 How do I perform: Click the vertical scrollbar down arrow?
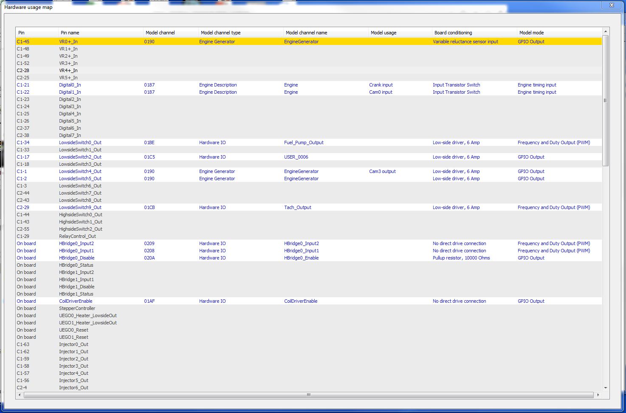[x=606, y=388]
